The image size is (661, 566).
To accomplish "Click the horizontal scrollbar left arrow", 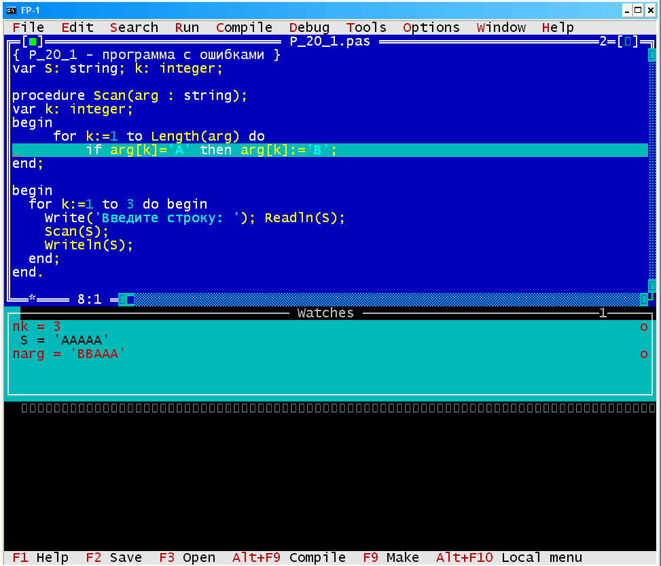I will point(122,299).
